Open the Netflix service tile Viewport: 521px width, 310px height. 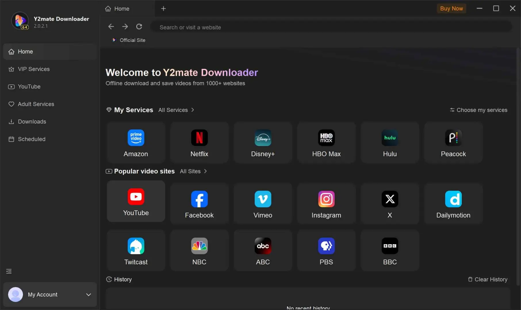[x=199, y=143]
